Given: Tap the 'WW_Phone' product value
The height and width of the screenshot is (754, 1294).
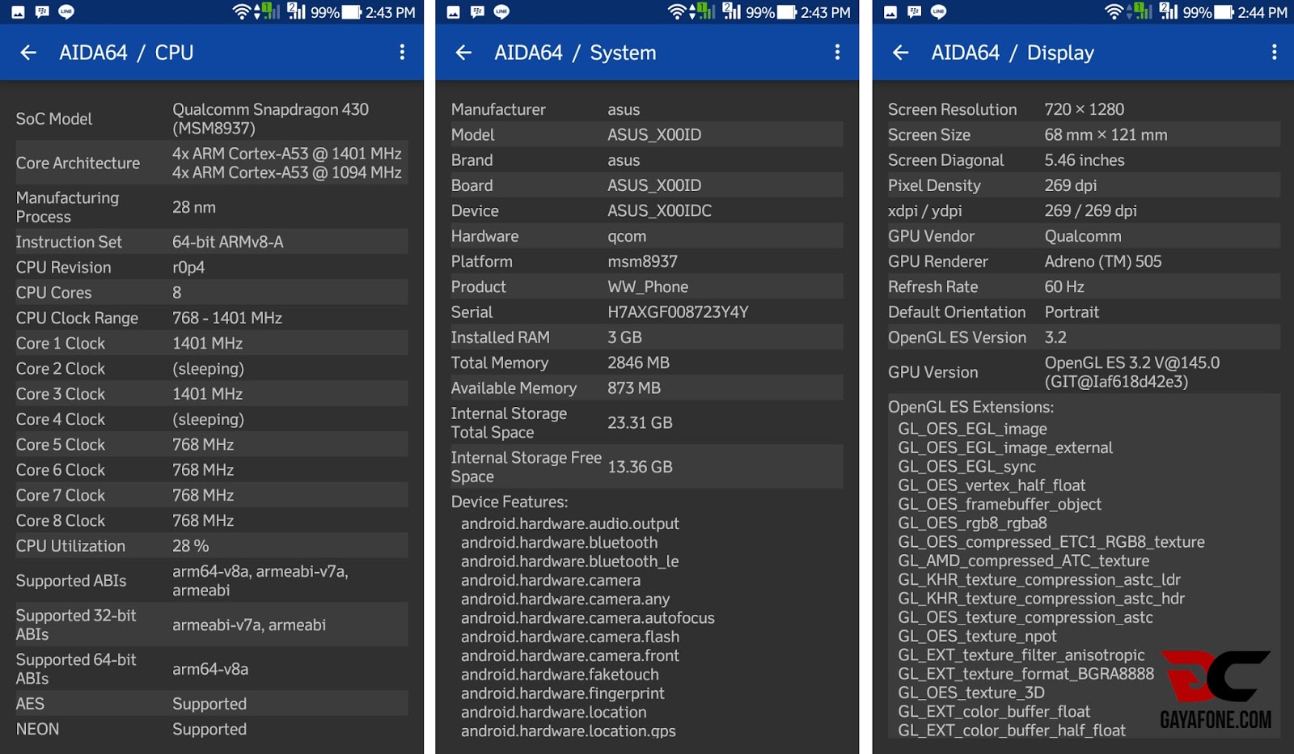Looking at the screenshot, I should tap(648, 286).
